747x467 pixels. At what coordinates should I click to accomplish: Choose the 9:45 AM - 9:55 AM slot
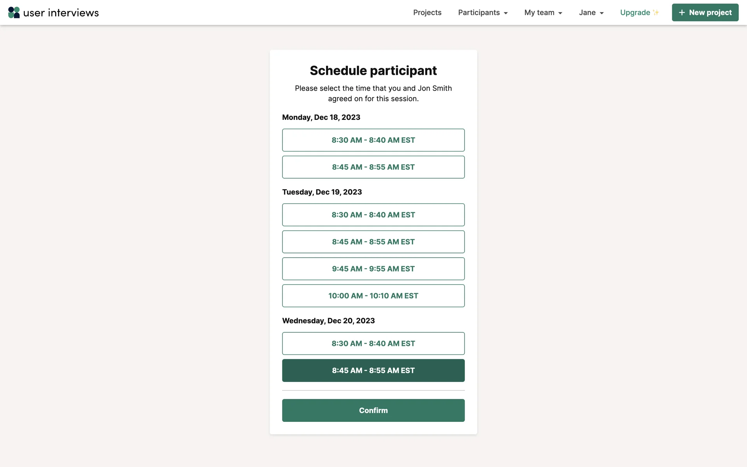[373, 269]
